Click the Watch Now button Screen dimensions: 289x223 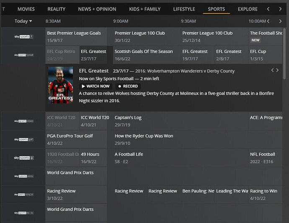[x=95, y=86]
